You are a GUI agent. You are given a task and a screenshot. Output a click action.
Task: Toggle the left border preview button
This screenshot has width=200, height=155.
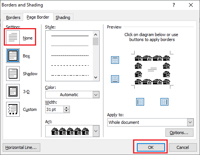tap(140, 102)
